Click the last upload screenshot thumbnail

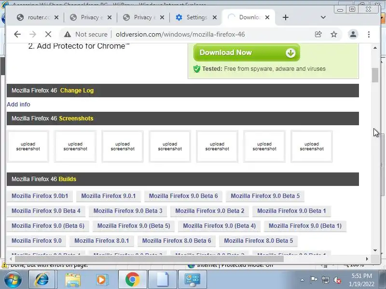click(x=312, y=146)
